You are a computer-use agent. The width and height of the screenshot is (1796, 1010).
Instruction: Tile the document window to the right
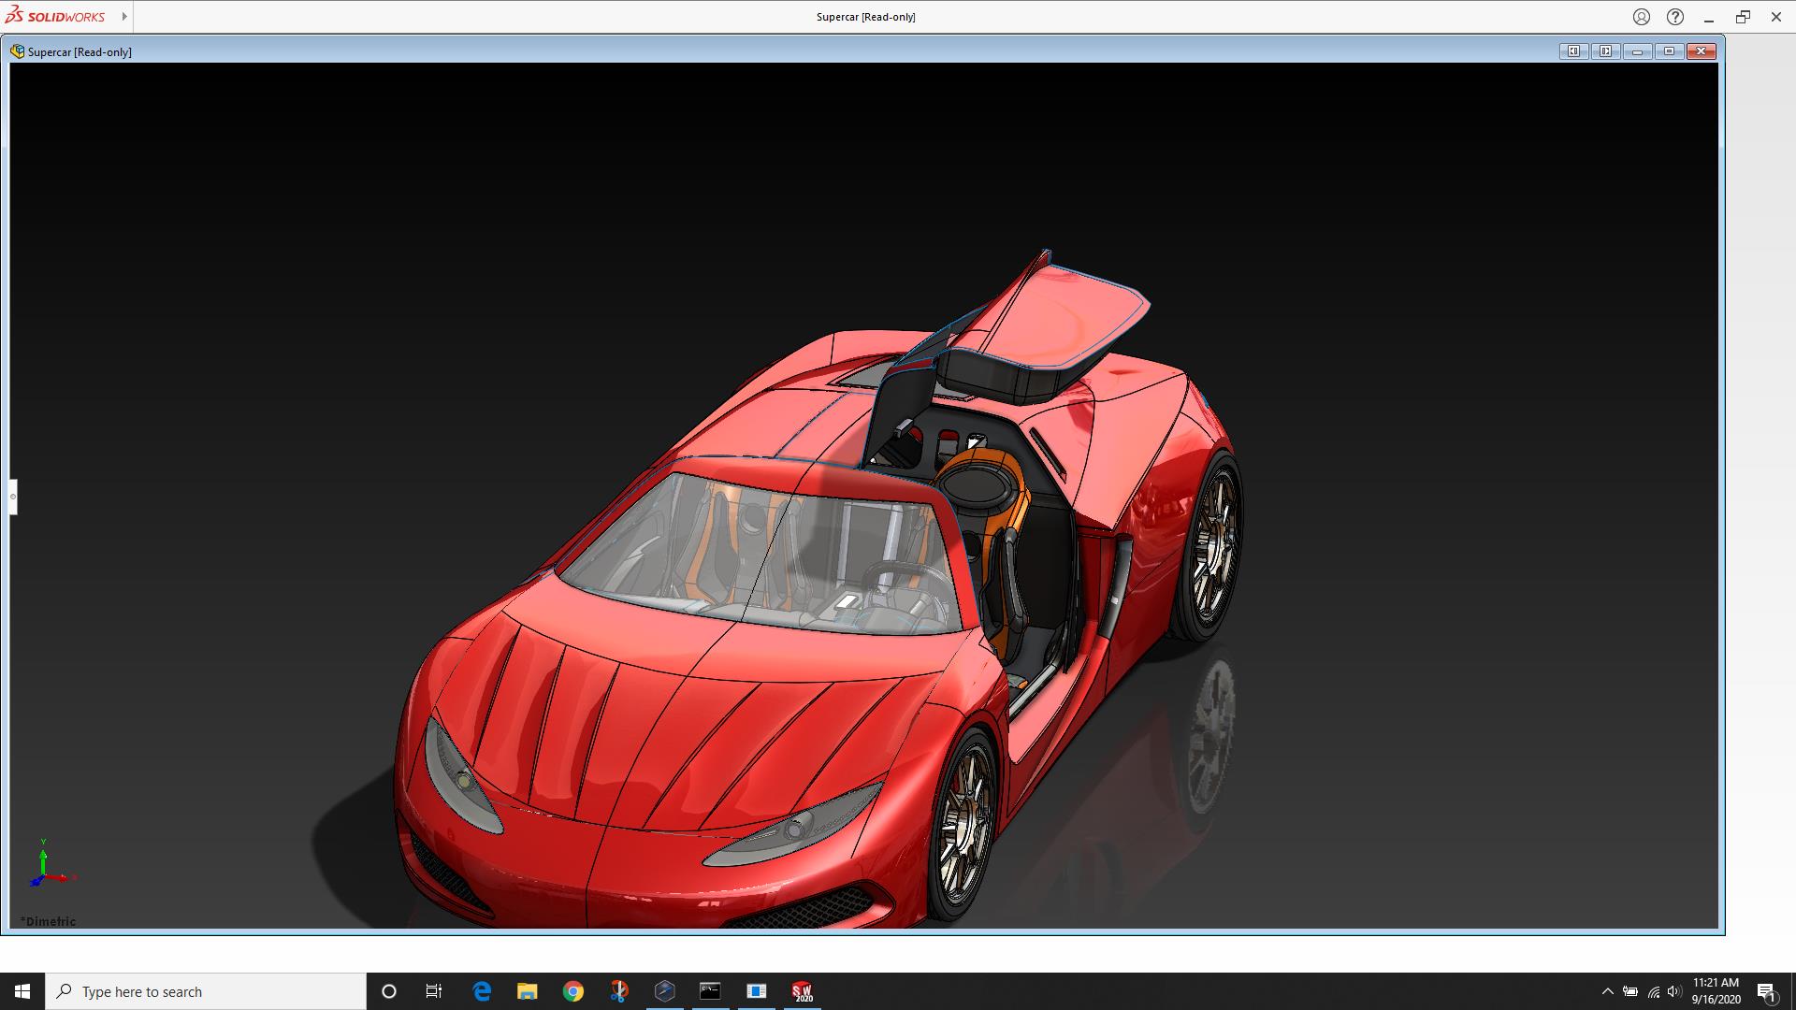[x=1605, y=51]
